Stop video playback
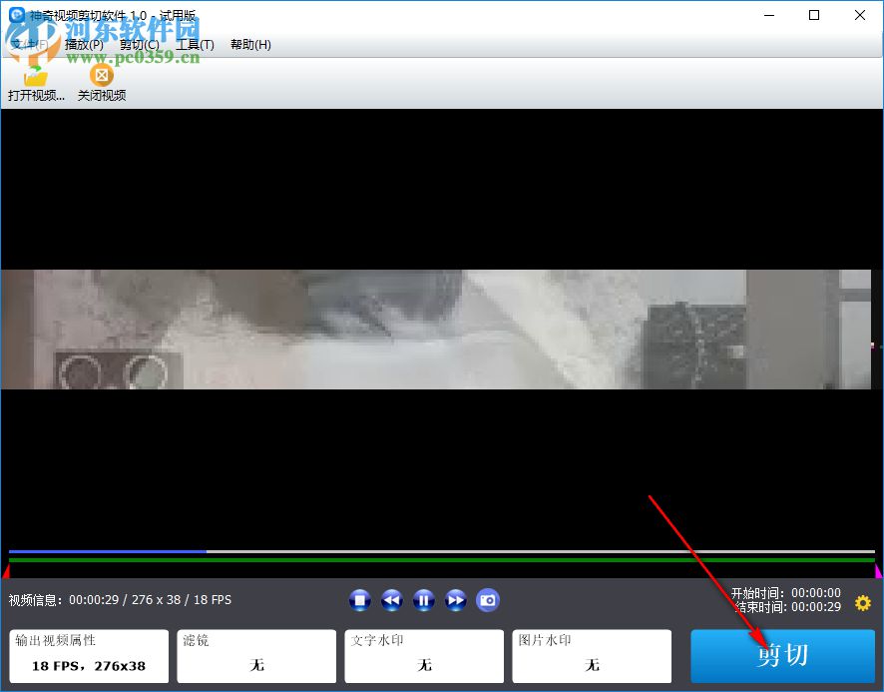The image size is (884, 692). point(360,600)
